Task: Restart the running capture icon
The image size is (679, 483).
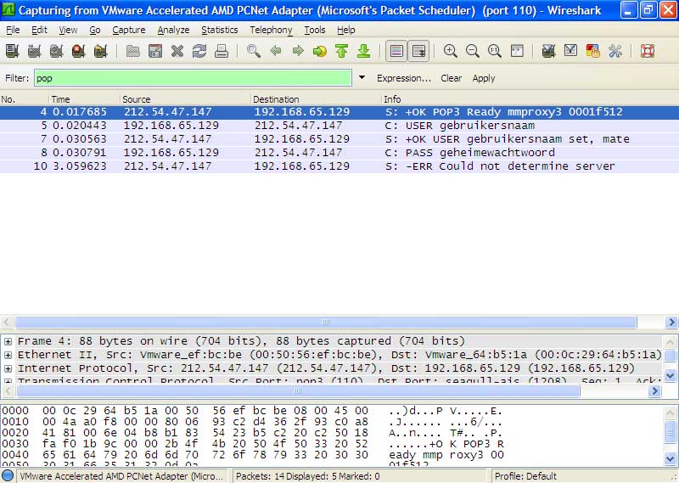Action: [100, 51]
